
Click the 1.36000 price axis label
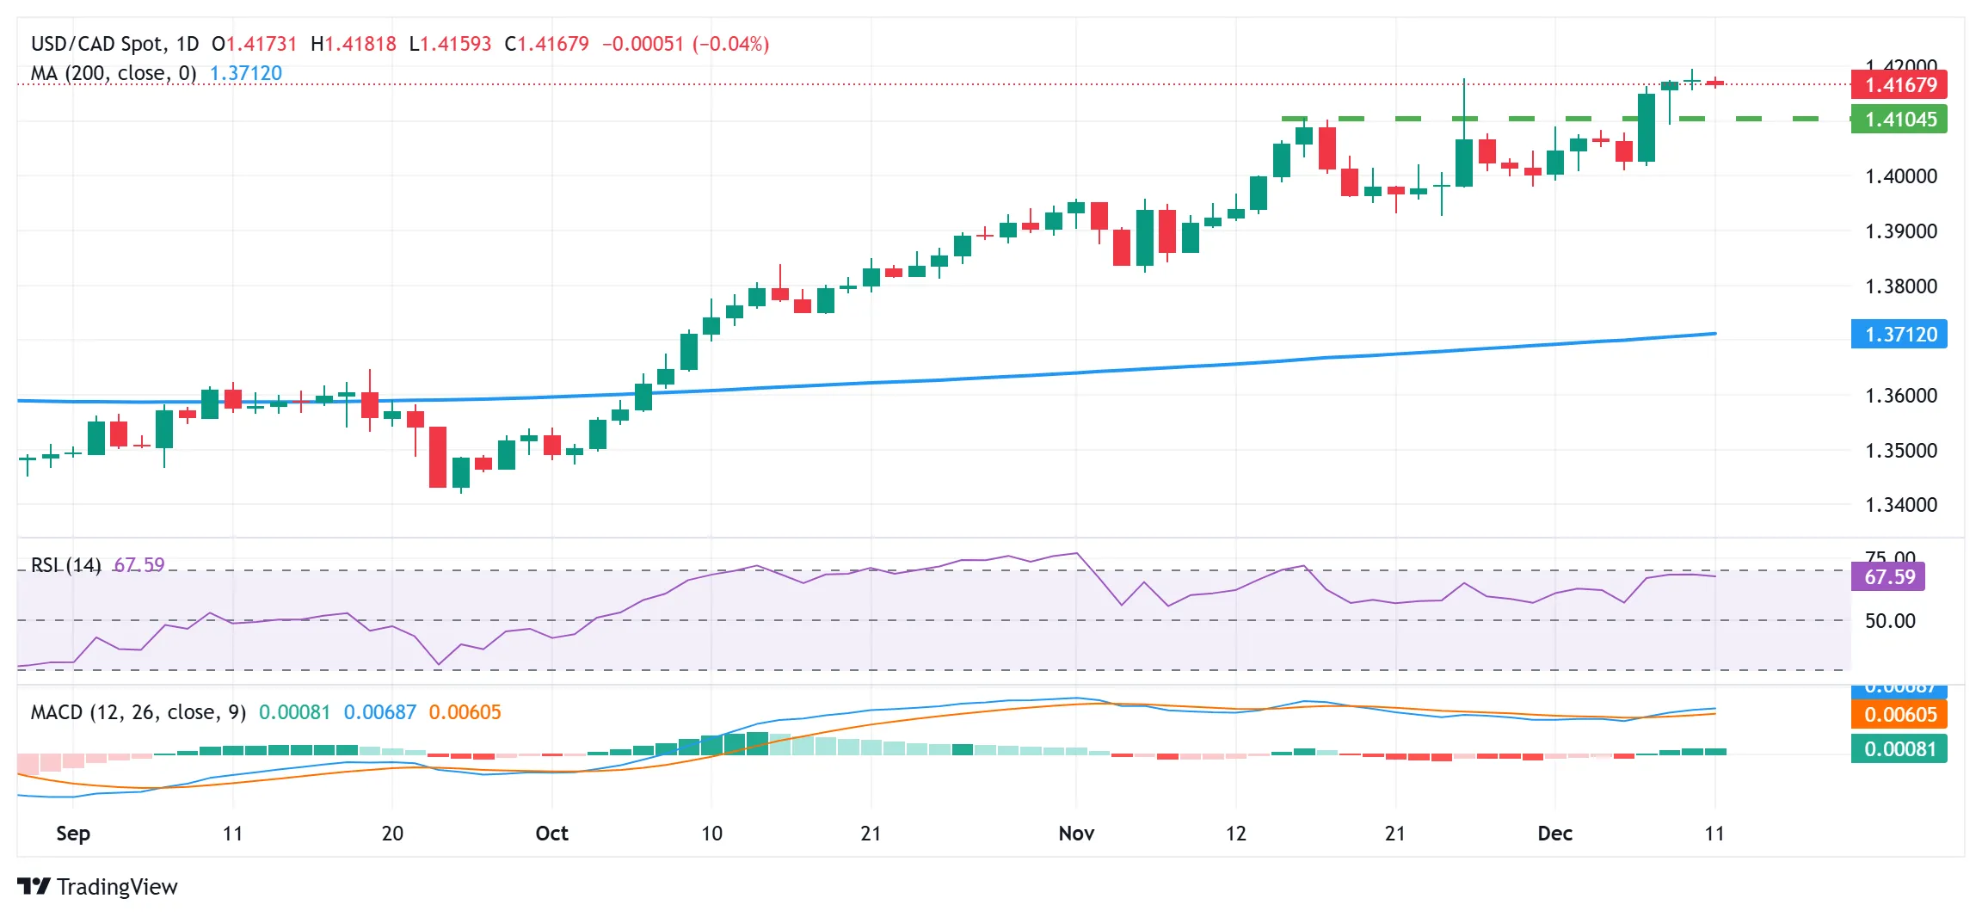tap(1901, 396)
